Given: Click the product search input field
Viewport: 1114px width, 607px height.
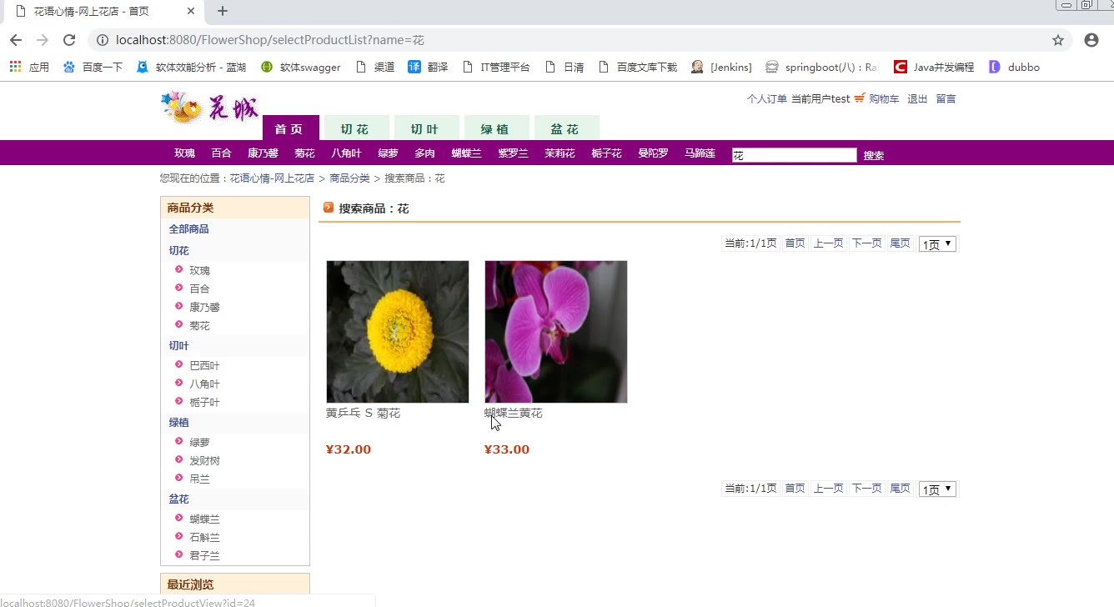Looking at the screenshot, I should (x=794, y=155).
